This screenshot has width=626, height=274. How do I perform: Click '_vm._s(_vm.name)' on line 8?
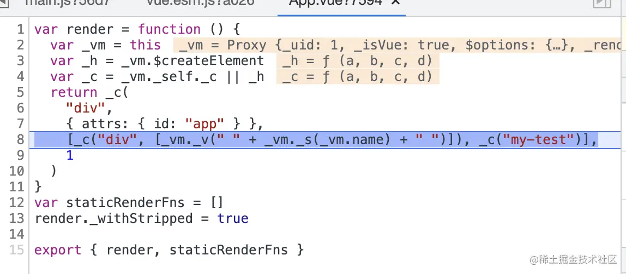(x=327, y=140)
